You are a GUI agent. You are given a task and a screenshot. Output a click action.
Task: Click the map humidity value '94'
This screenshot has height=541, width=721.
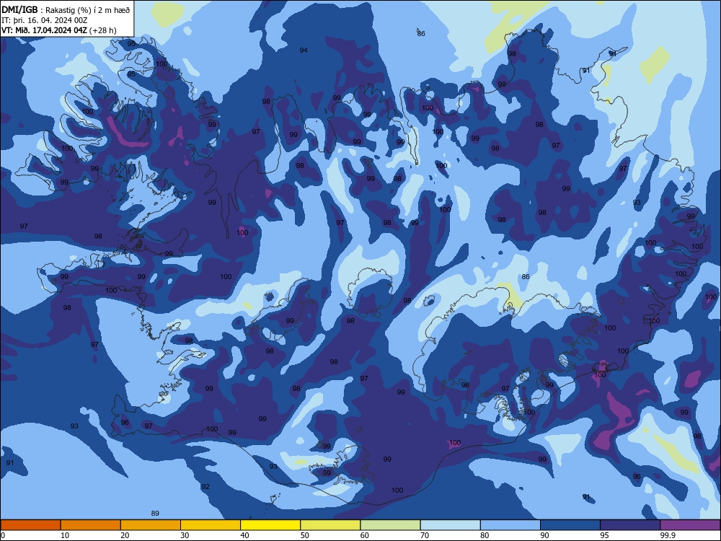click(x=304, y=50)
